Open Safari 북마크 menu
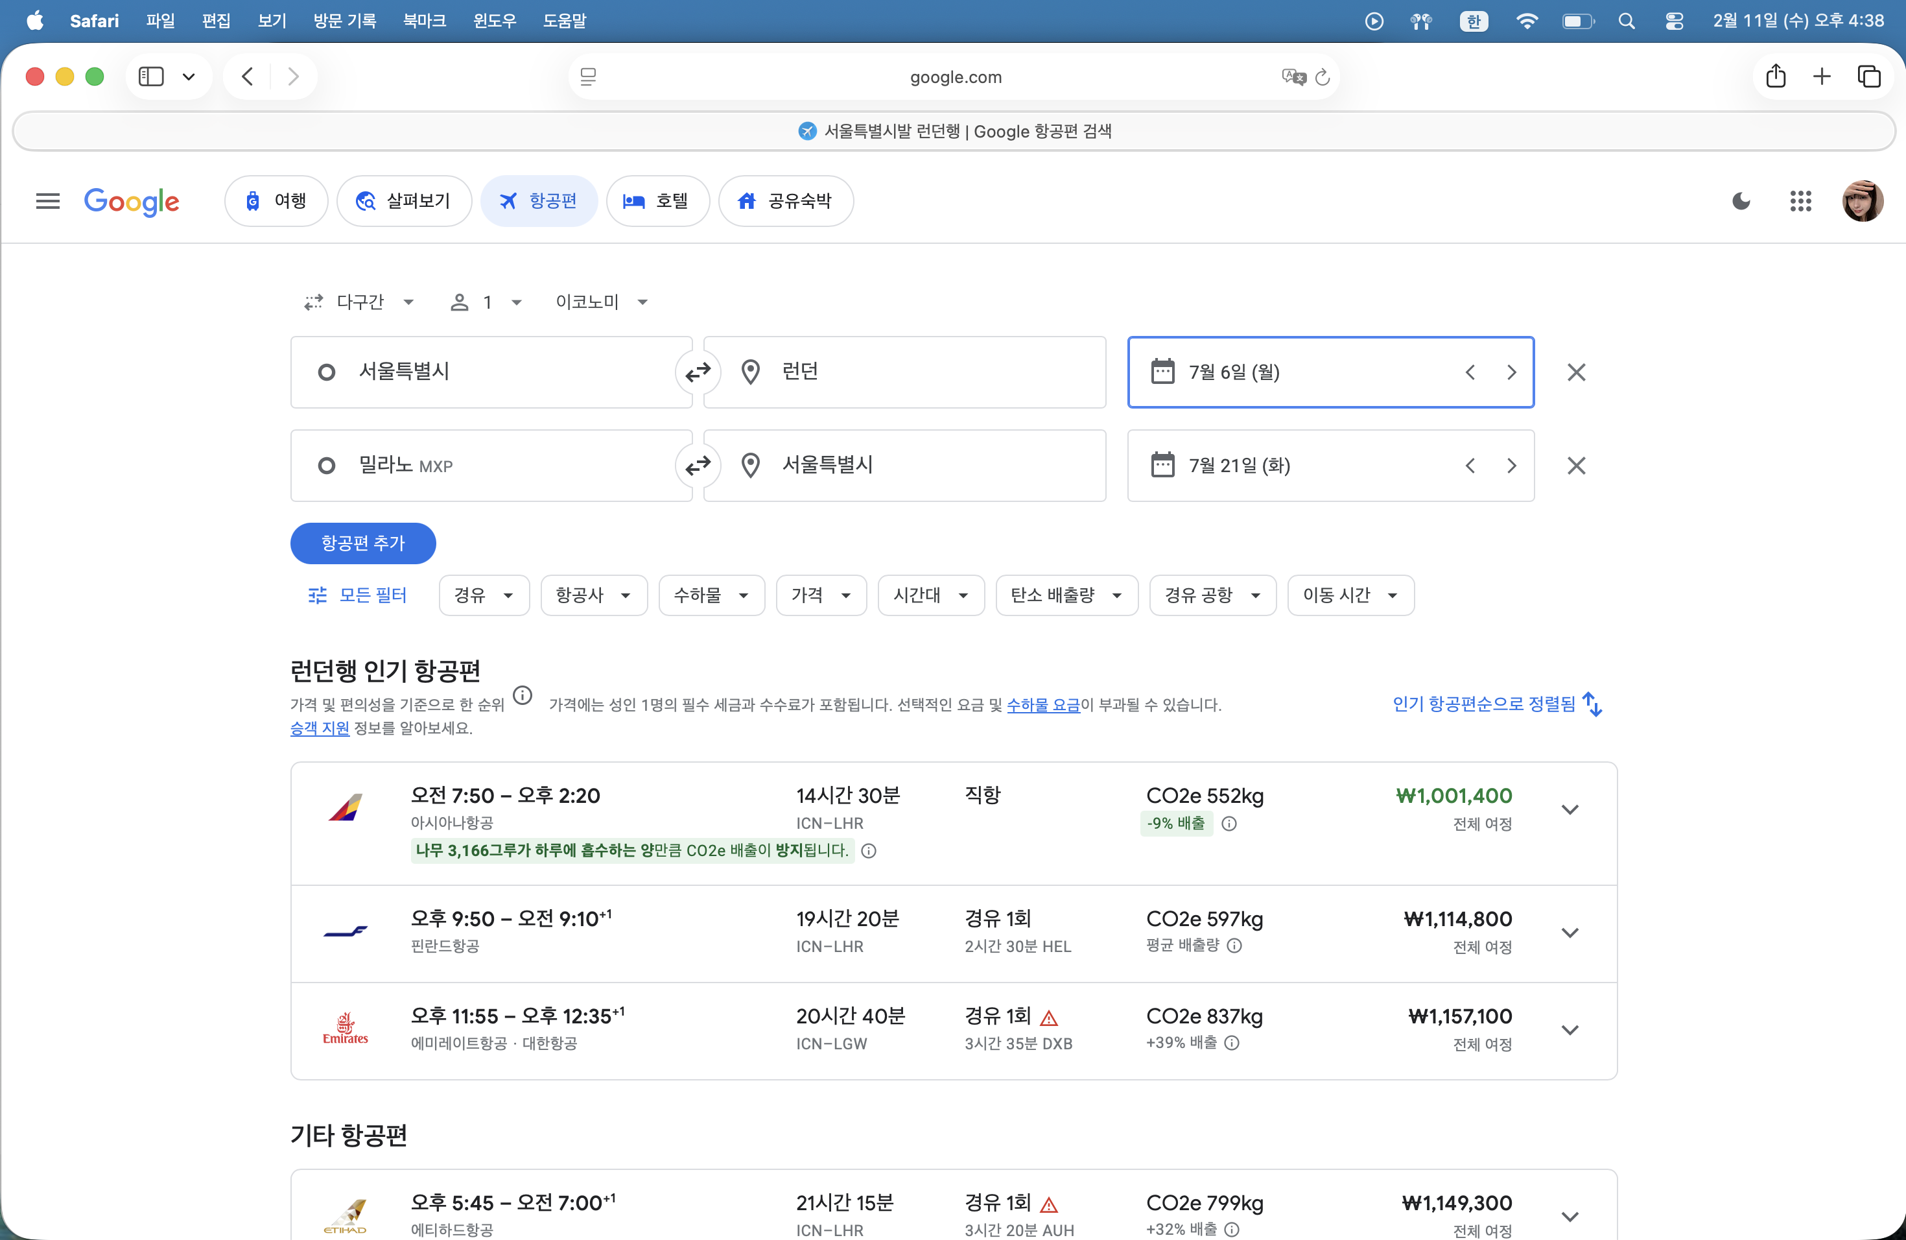Viewport: 1906px width, 1240px height. tap(423, 21)
